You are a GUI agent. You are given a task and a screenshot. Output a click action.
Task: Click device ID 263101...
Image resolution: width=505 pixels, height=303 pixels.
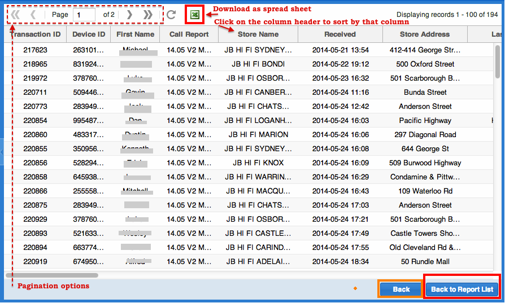[x=88, y=50]
